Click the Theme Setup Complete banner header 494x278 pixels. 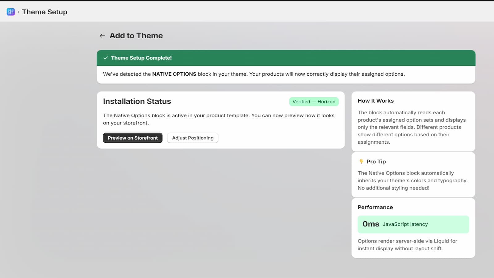[x=141, y=58]
